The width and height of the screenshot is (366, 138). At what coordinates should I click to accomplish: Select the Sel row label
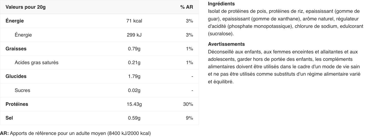click(9, 118)
